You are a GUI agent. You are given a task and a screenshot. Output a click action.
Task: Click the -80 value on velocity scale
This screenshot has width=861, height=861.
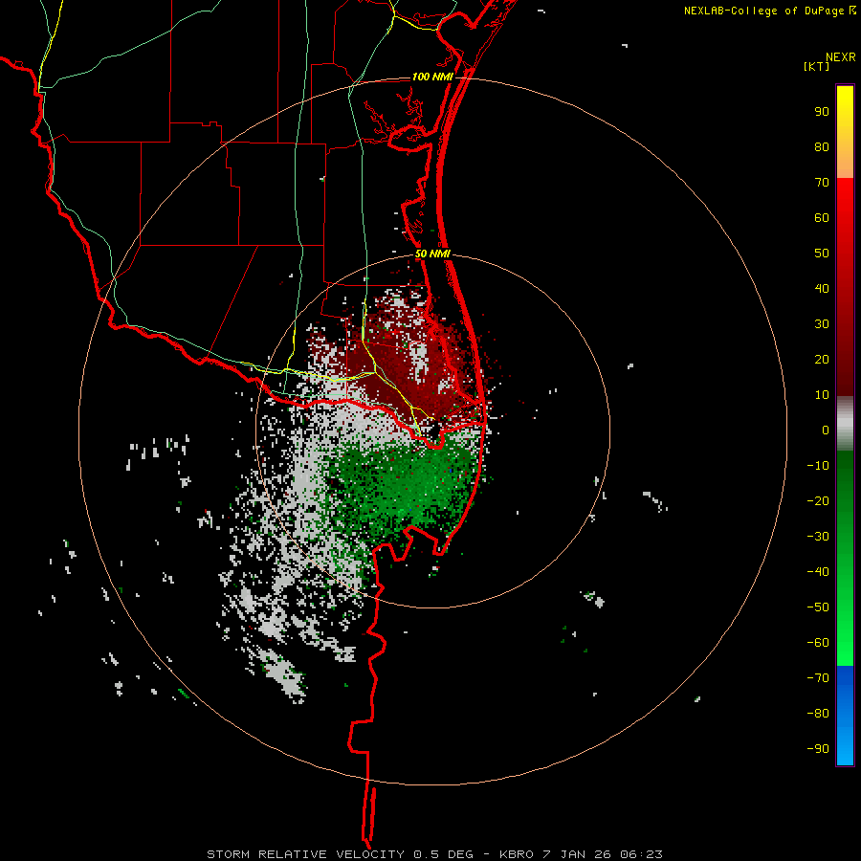click(818, 714)
